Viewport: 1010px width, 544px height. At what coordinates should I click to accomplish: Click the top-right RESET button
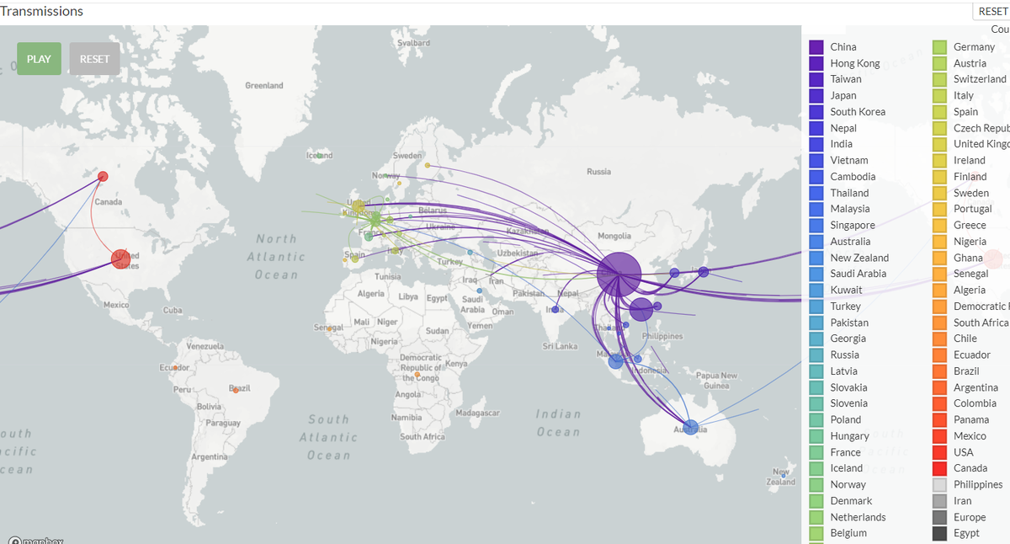click(991, 12)
